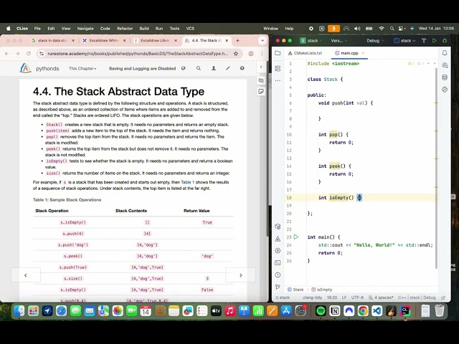Close the main.cpp editor tab
This screenshot has width=459, height=344.
click(363, 53)
